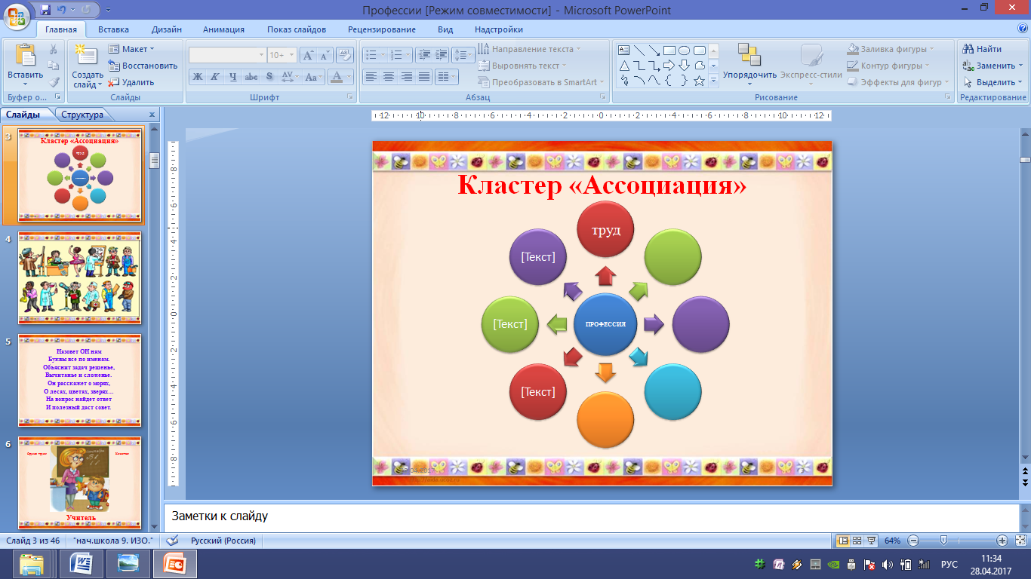Select the rectangle shape in gallery
Screen dimensions: 1031x579
click(669, 51)
